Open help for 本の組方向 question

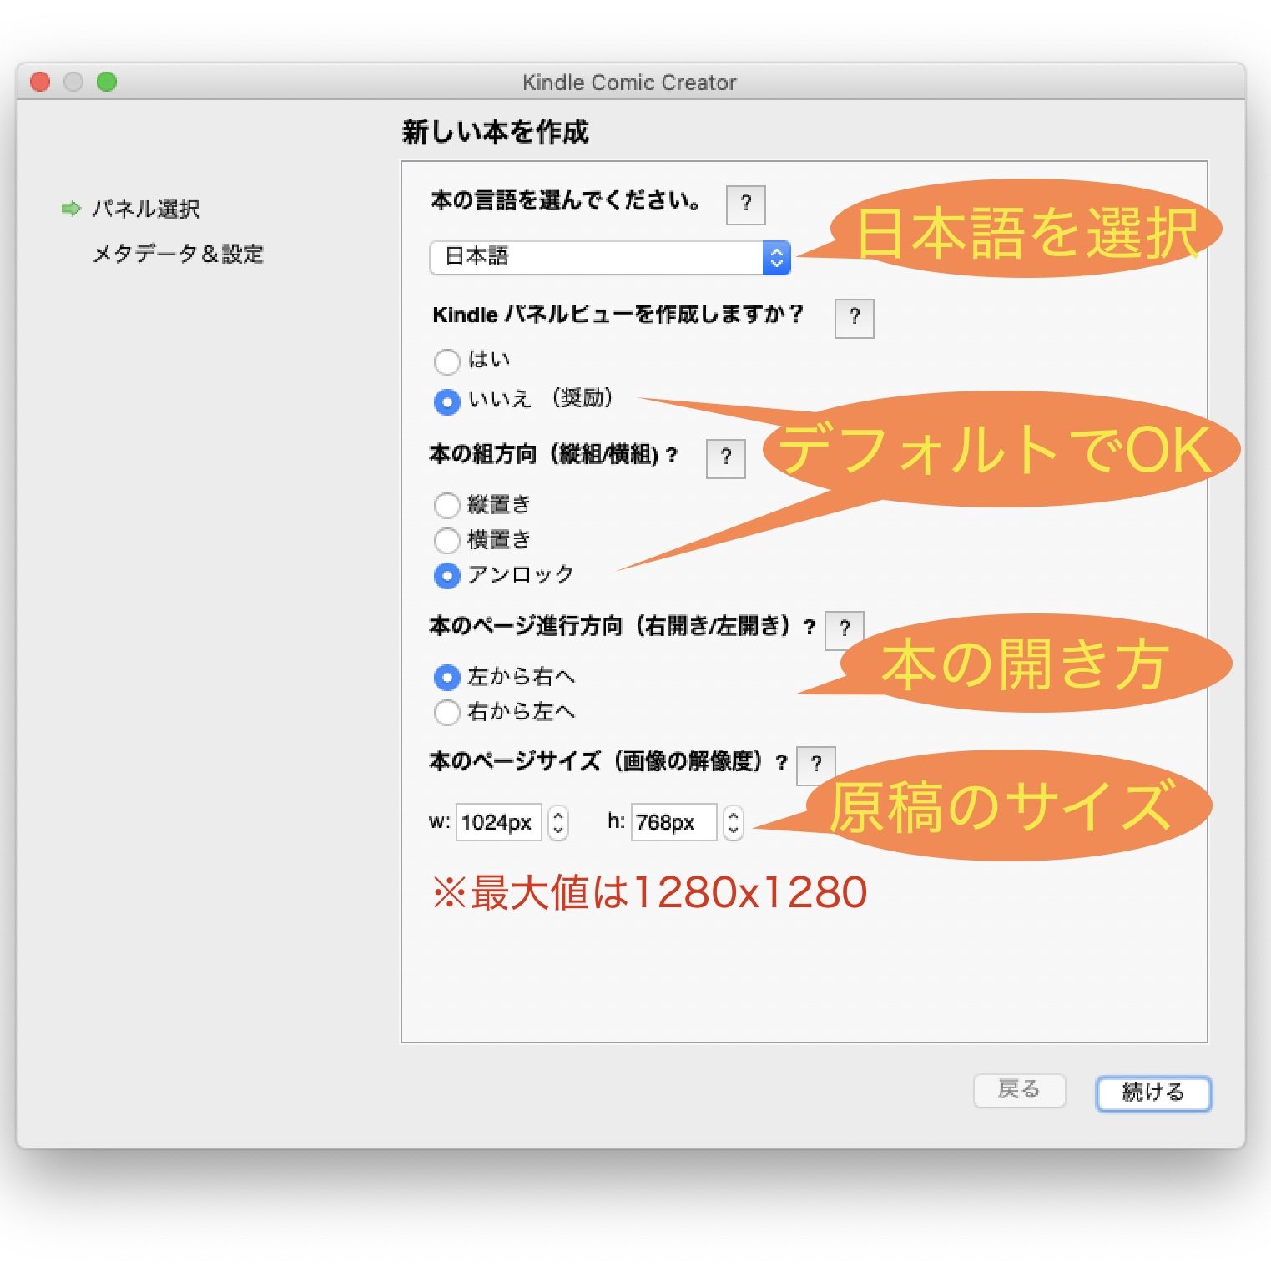[726, 458]
